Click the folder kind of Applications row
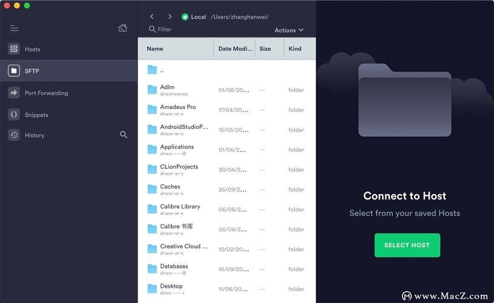Viewport: 494px width, 303px height. [296, 150]
